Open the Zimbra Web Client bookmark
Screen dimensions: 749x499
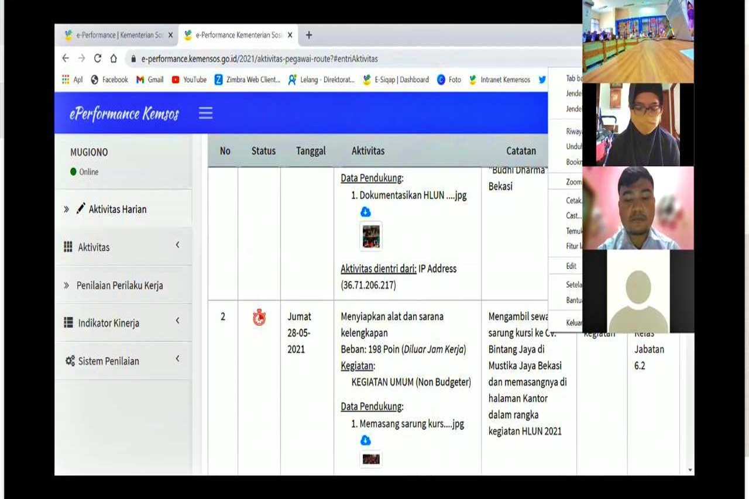click(248, 80)
